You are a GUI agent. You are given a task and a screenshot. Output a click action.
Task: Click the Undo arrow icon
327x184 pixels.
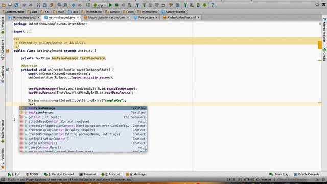tap(24, 5)
